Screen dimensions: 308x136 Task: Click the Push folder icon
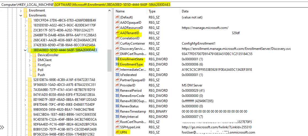point(34,75)
